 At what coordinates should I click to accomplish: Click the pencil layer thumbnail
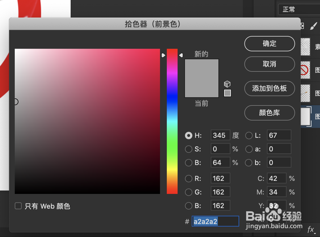coord(305,93)
